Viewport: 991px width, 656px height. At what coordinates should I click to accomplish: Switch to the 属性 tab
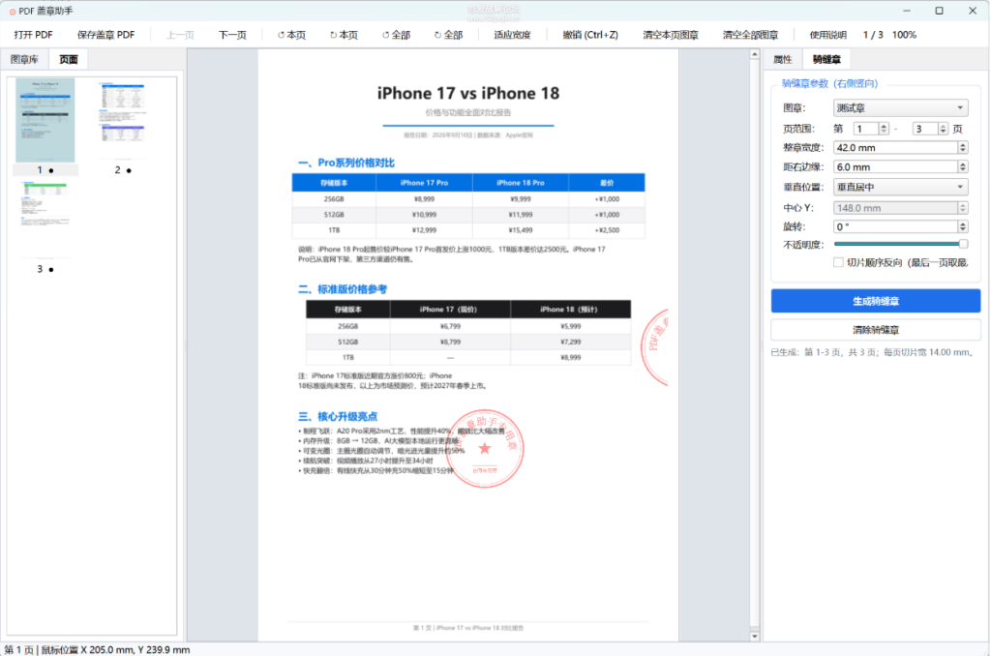(782, 59)
